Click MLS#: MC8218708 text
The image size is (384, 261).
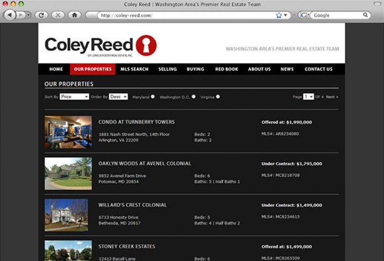[x=280, y=175]
